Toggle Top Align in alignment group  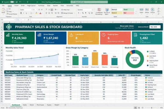point(46,10)
